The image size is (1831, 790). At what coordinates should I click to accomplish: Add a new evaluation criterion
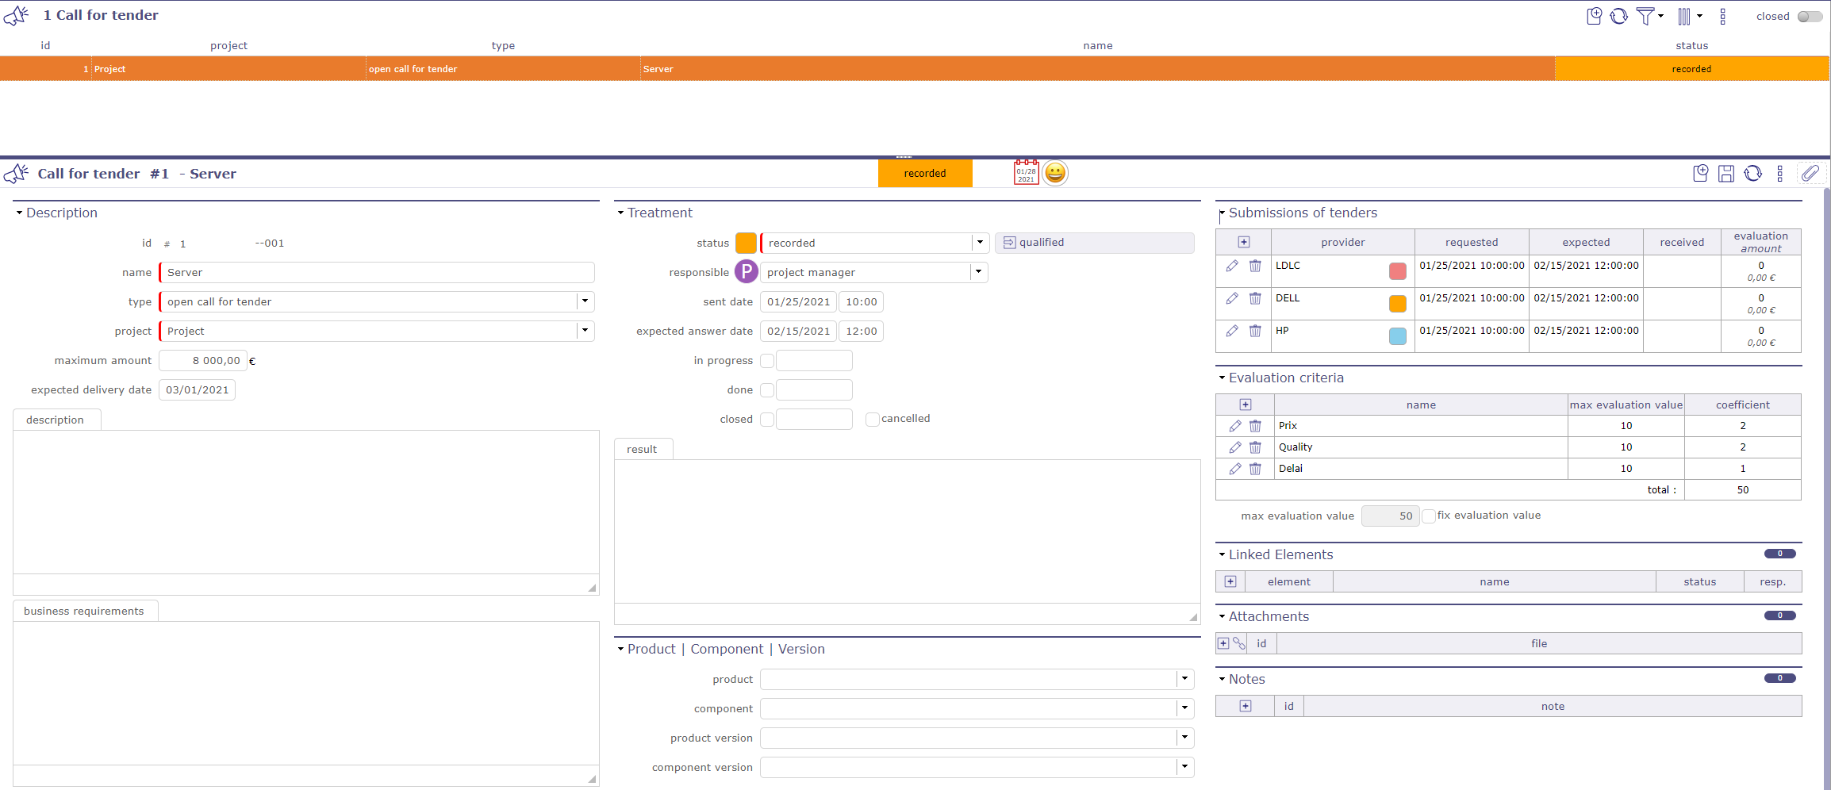pyautogui.click(x=1246, y=405)
